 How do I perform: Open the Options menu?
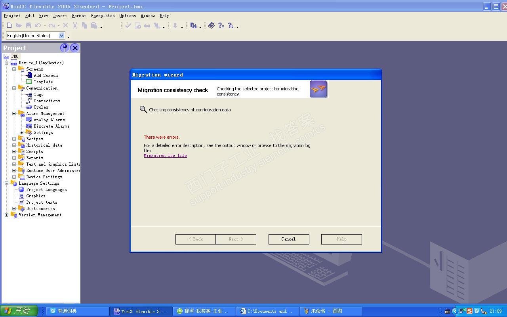[x=128, y=15]
